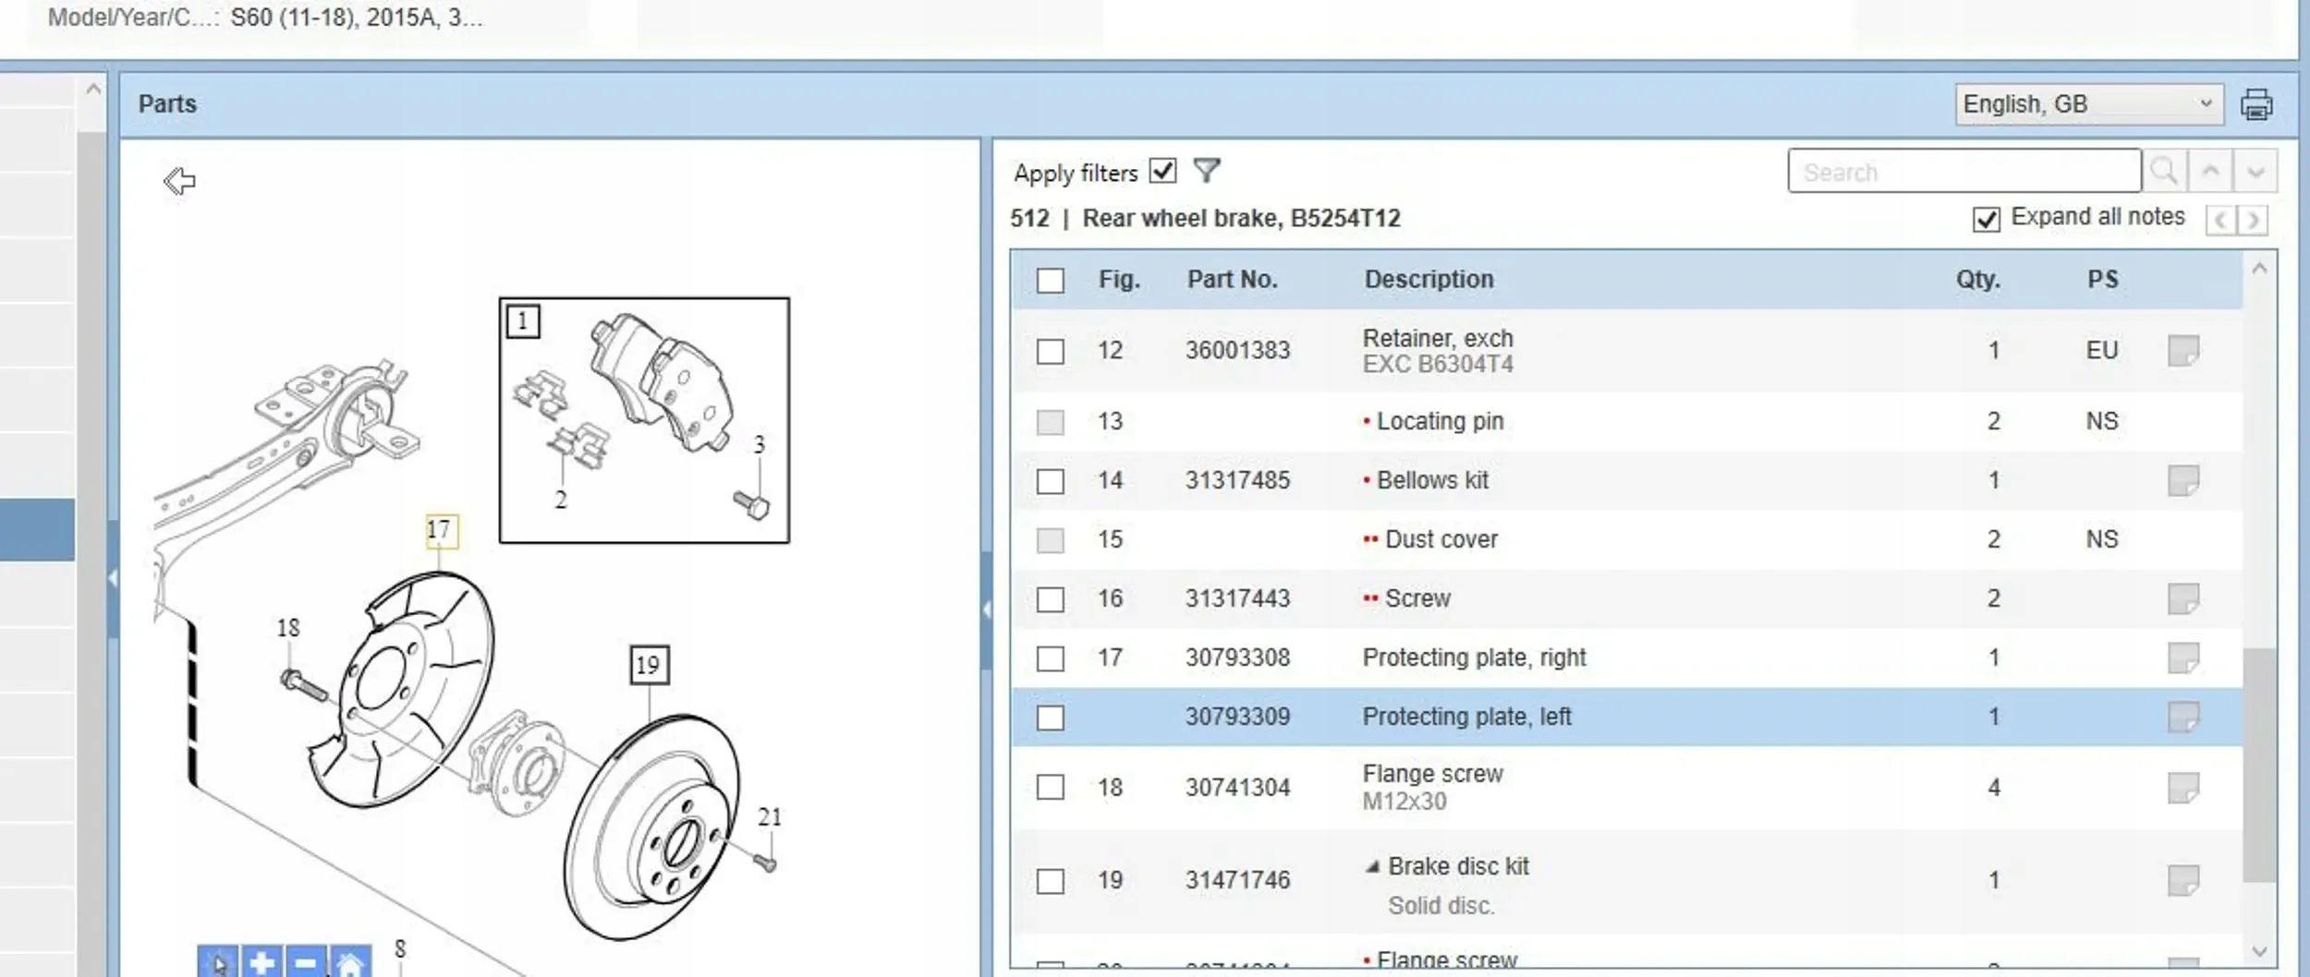Screen dimensions: 2310x977
Task: Open the note for Protecting plate, left
Action: (x=2183, y=717)
